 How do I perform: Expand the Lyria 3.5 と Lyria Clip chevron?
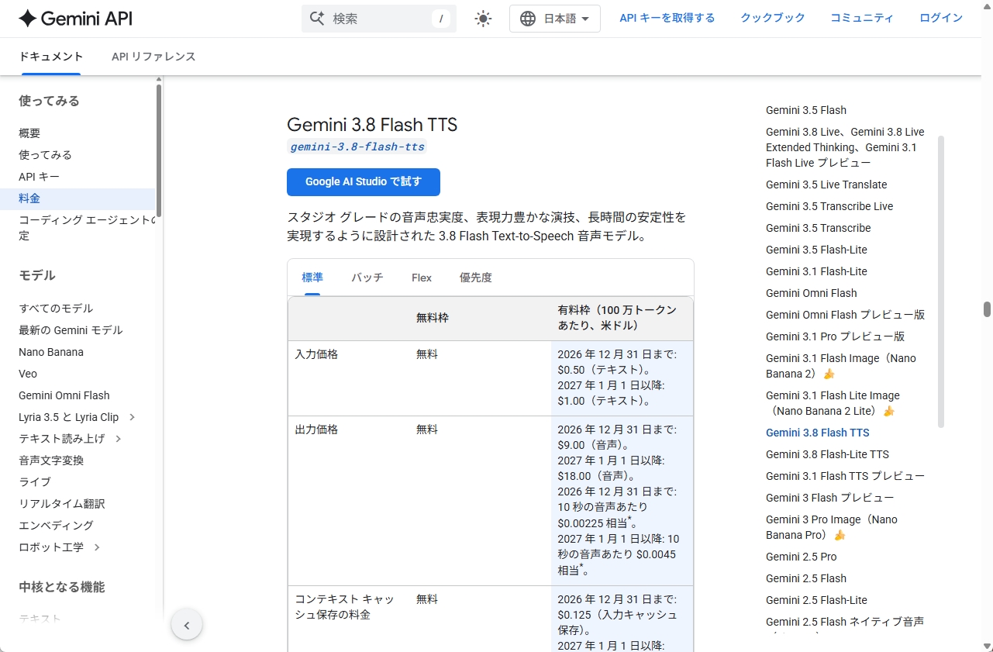point(132,417)
